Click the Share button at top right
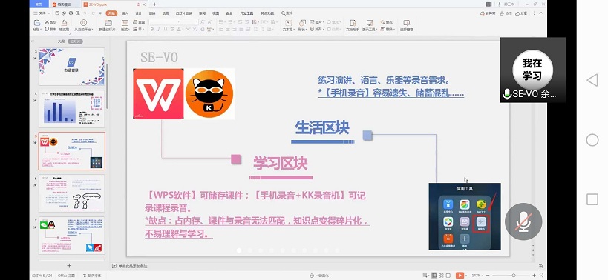Screen dimensions: 608x280 click(522, 13)
